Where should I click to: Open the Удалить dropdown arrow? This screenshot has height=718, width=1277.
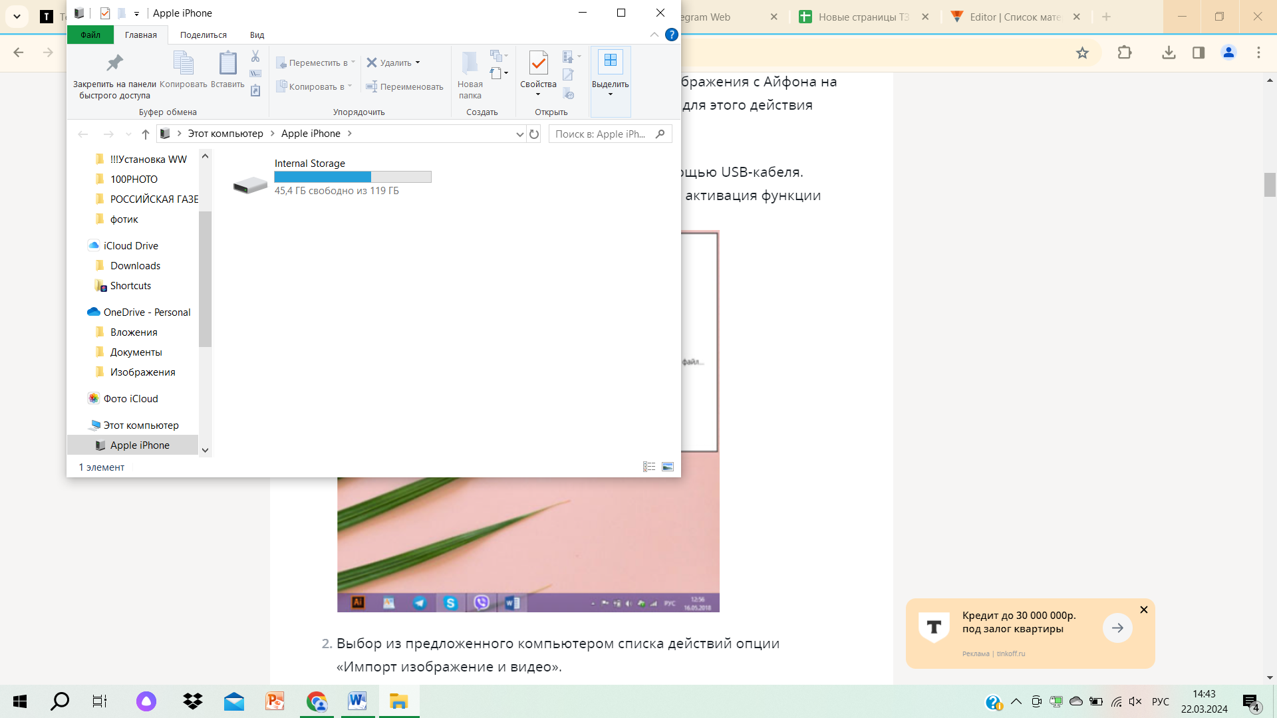418,62
